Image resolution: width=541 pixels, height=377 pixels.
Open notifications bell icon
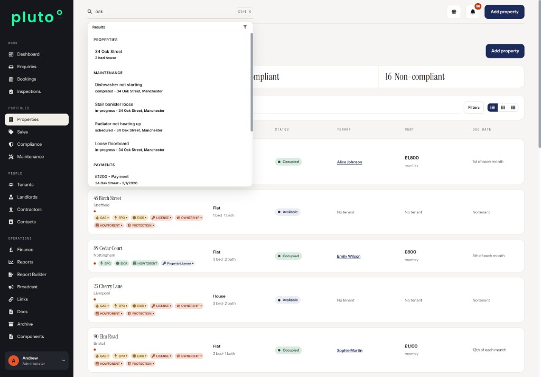point(473,12)
